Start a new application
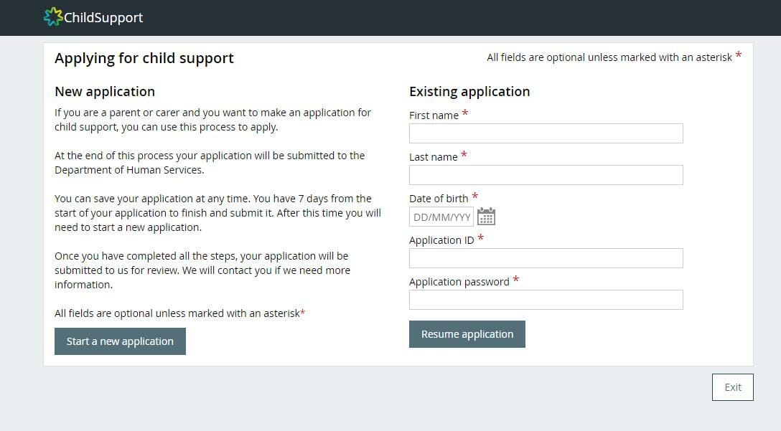Viewport: 781px width, 431px height. (x=120, y=341)
